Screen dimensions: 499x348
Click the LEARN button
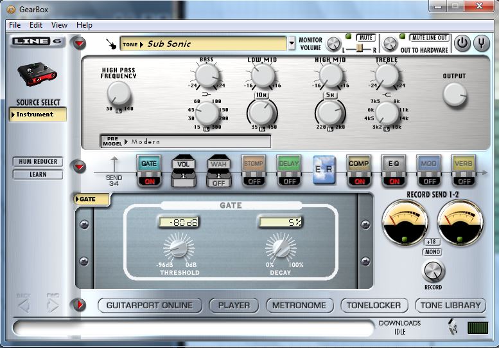[38, 174]
